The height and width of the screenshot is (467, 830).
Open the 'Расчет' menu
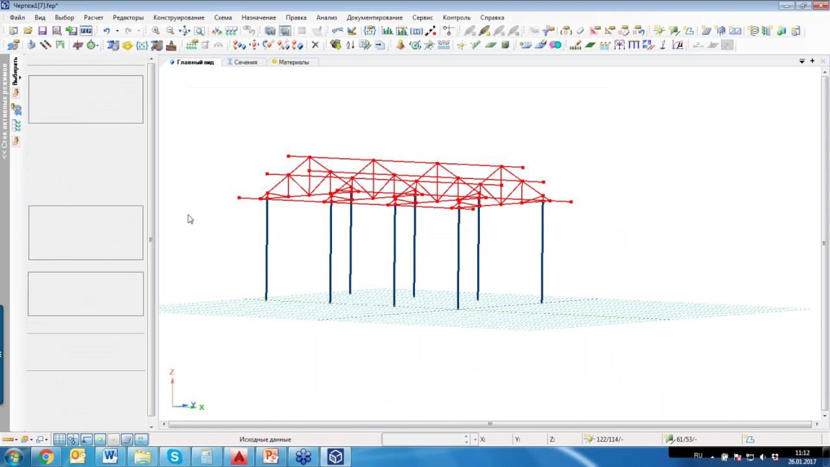coord(93,18)
